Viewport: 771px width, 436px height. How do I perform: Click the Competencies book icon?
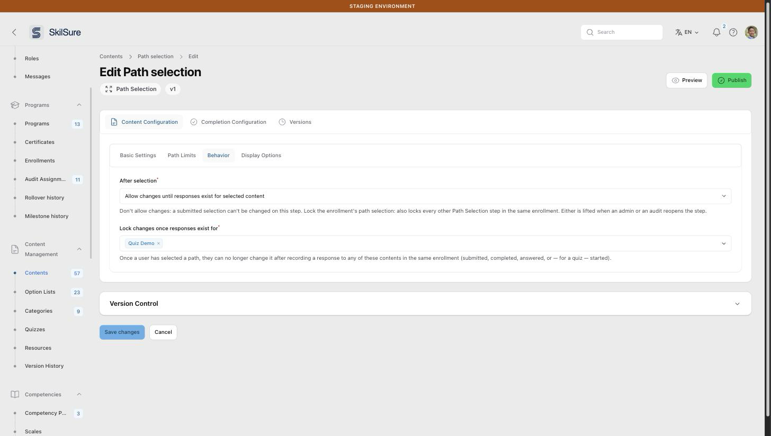point(15,394)
